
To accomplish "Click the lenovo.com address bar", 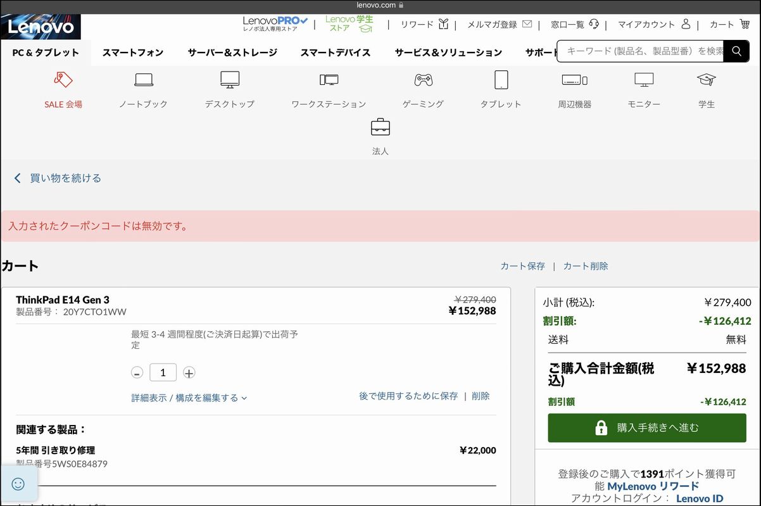I will coord(380,5).
